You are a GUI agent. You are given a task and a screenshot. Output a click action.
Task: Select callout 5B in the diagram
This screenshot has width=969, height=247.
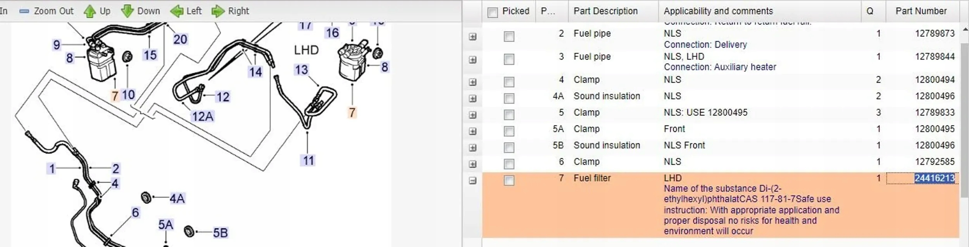tap(220, 233)
